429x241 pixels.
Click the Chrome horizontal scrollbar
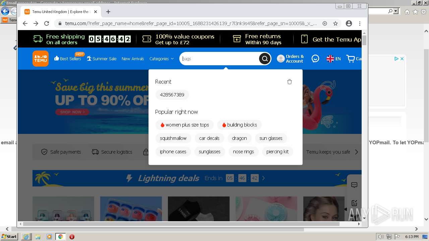point(181,224)
